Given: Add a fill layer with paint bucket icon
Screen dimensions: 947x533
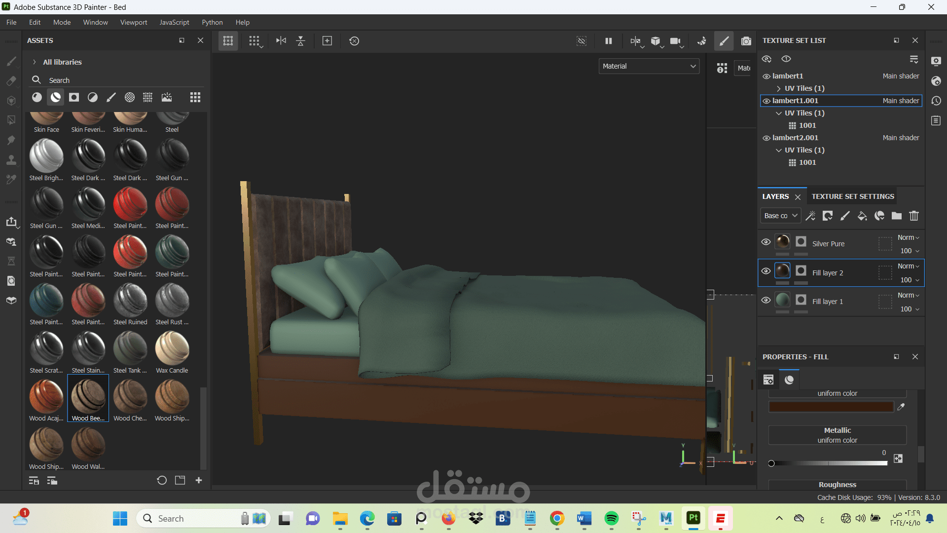Looking at the screenshot, I should [x=862, y=216].
